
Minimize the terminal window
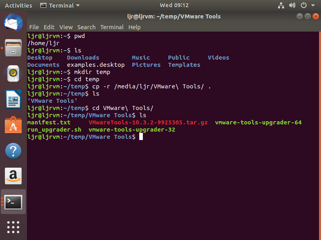[x=300, y=16]
